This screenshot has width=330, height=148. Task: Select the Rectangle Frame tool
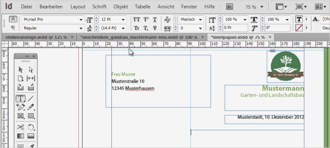pyautogui.click(x=20, y=116)
